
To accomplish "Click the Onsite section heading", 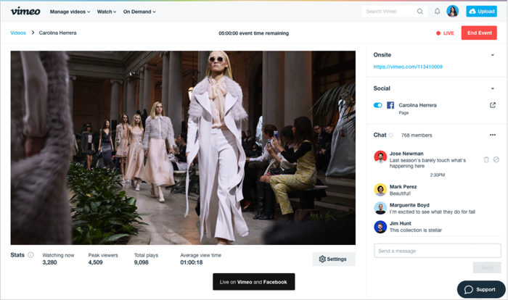I will tap(382, 54).
